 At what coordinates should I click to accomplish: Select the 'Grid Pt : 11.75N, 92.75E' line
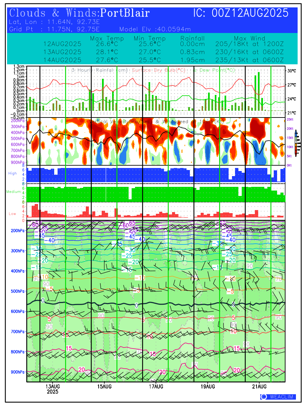click(x=55, y=29)
